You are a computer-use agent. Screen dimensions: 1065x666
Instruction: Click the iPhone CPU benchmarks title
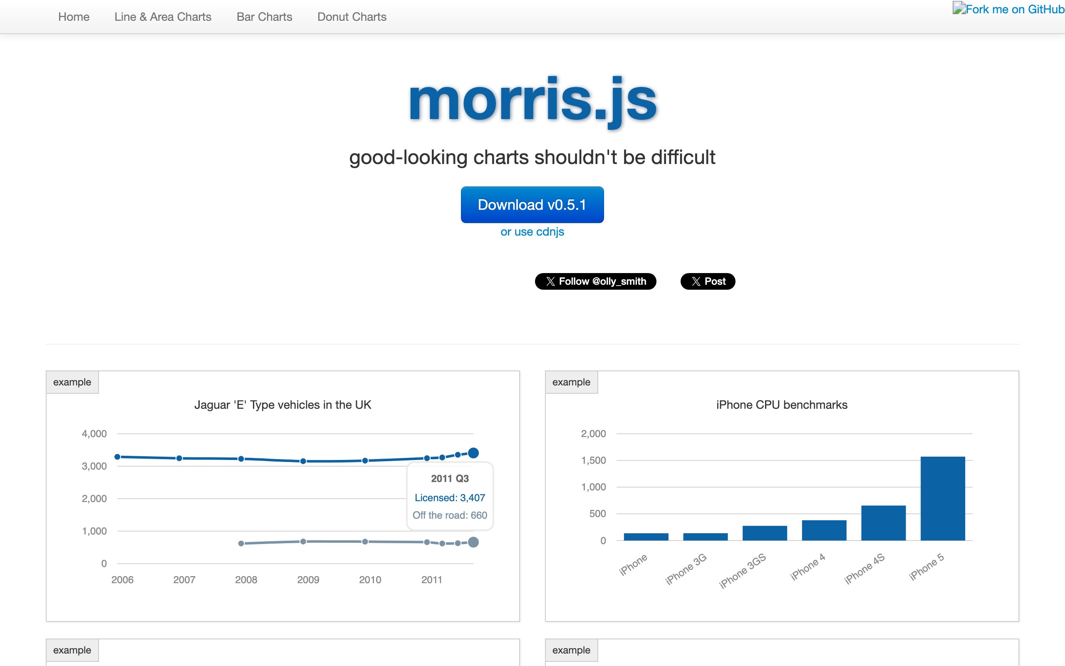click(782, 405)
